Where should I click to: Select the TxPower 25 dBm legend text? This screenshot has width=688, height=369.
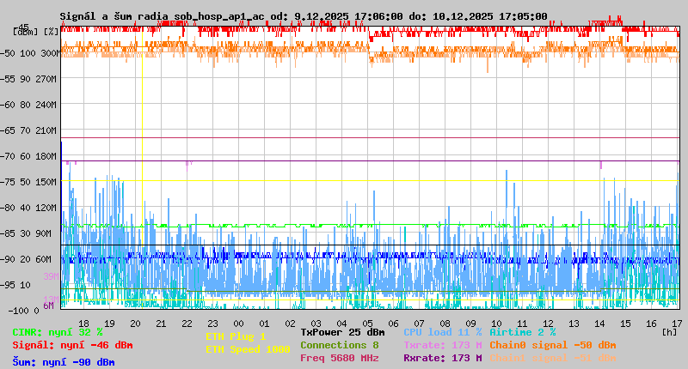(342, 331)
